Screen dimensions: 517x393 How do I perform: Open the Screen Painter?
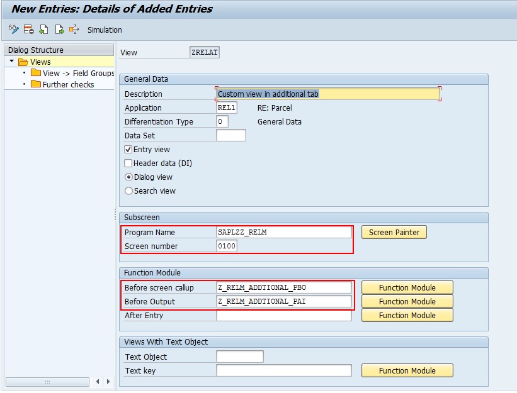click(394, 232)
